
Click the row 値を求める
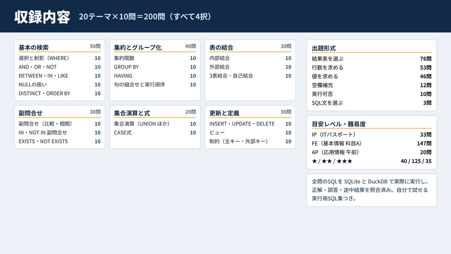(372, 76)
